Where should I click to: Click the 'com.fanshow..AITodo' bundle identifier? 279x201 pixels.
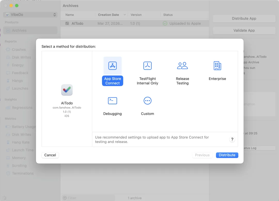click(x=67, y=108)
